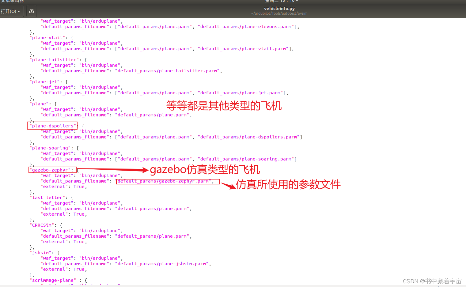The image size is (466, 287).
Task: Place cursor on "last_letter" key
Action: coord(47,198)
